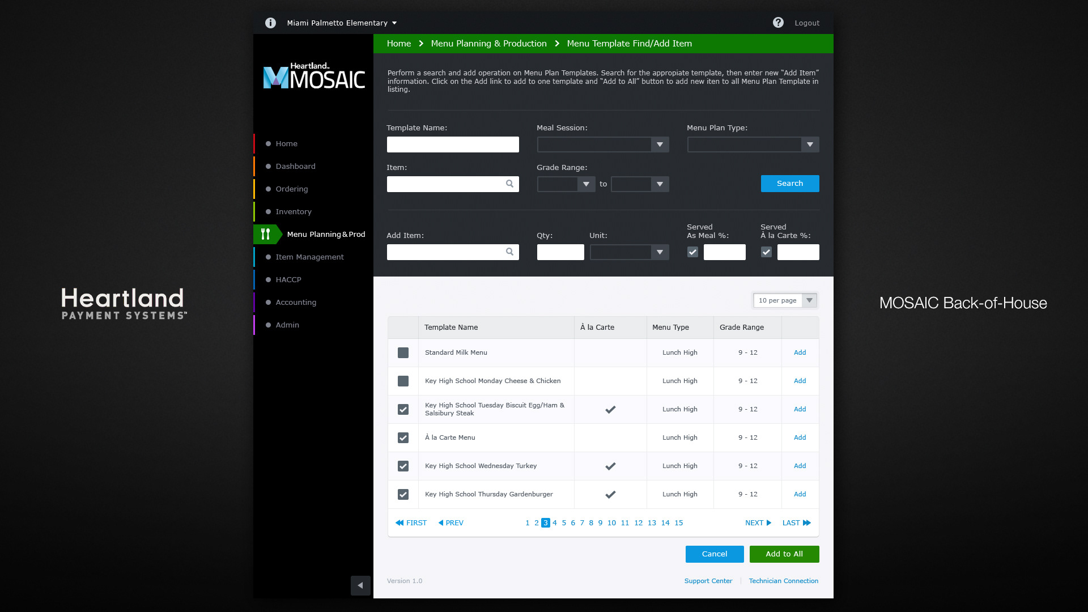Collapse sidebar with left arrow button

point(360,585)
